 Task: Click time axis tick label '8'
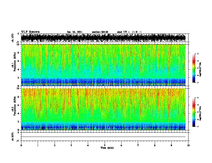155,145
